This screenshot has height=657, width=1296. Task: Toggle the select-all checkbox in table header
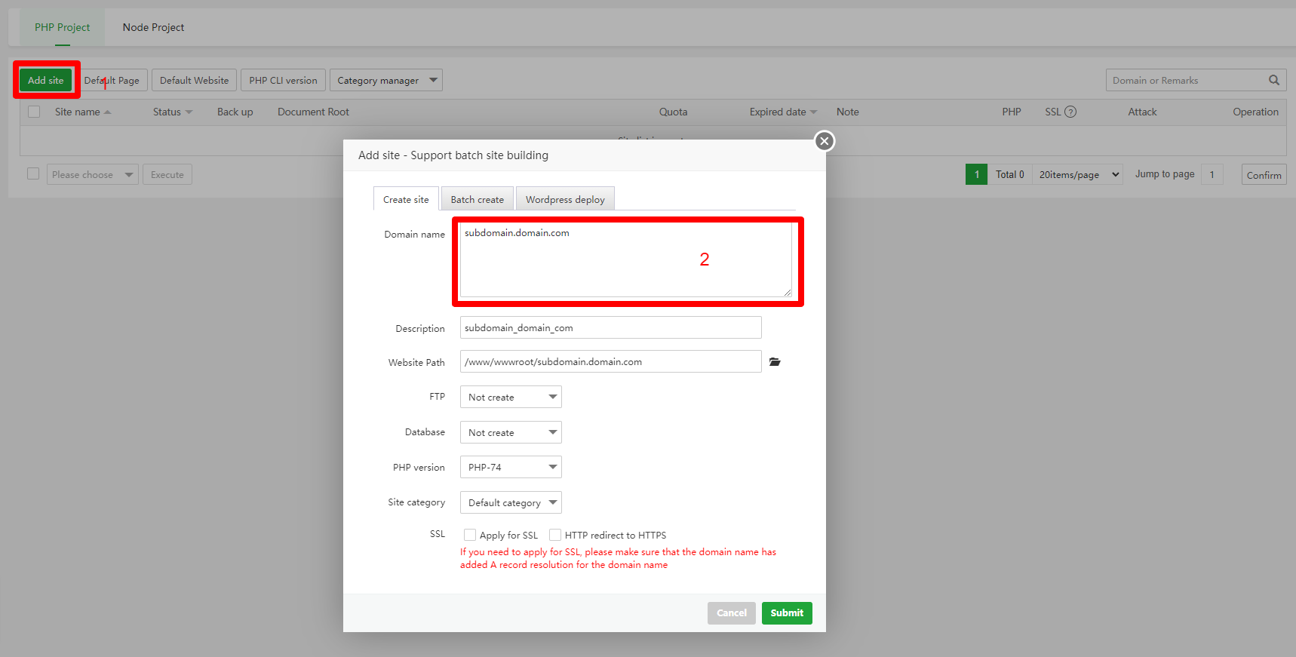coord(34,112)
